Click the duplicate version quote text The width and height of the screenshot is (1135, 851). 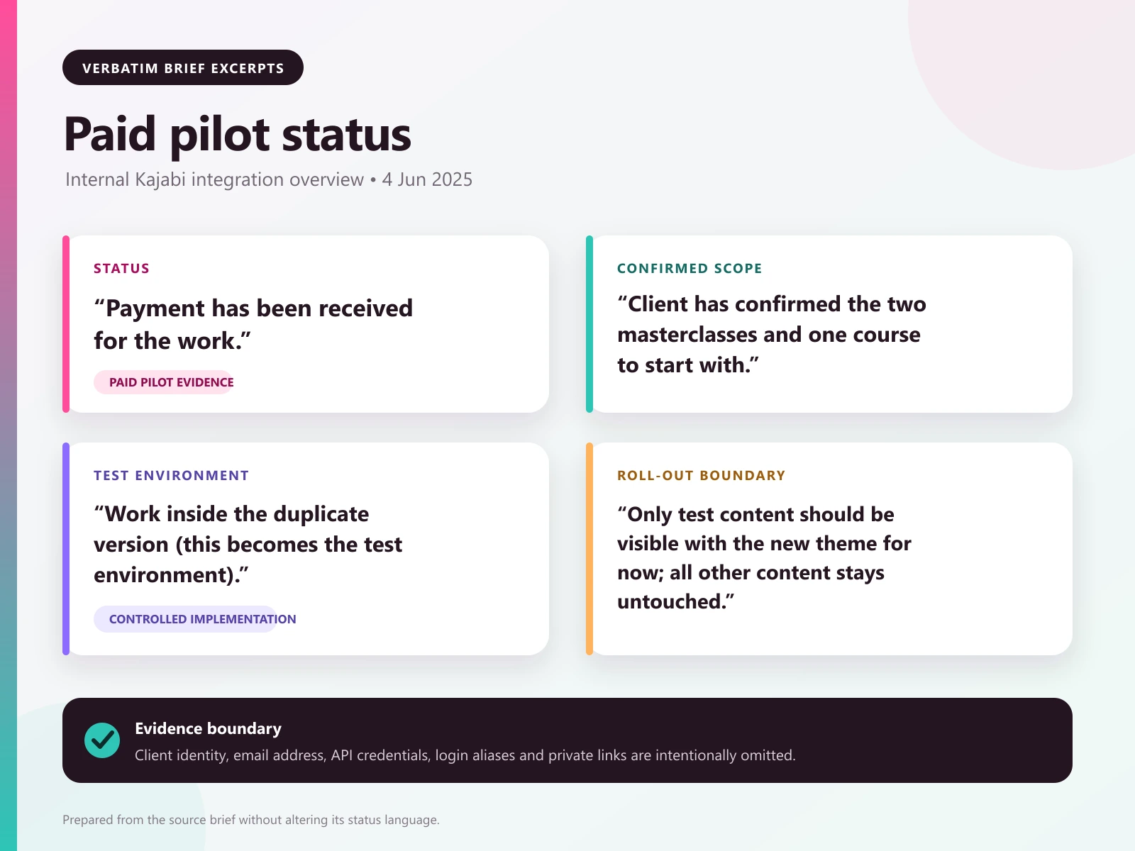pos(248,545)
